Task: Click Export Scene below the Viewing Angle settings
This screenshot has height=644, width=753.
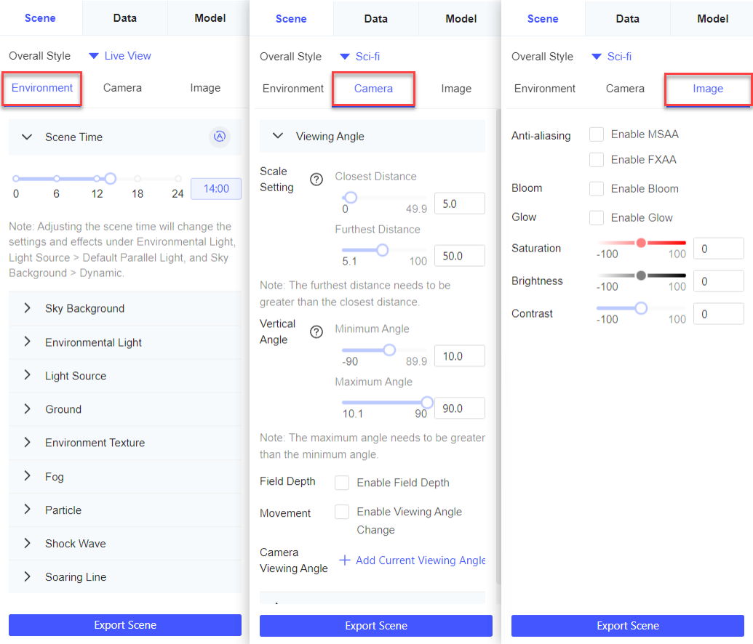Action: [376, 626]
